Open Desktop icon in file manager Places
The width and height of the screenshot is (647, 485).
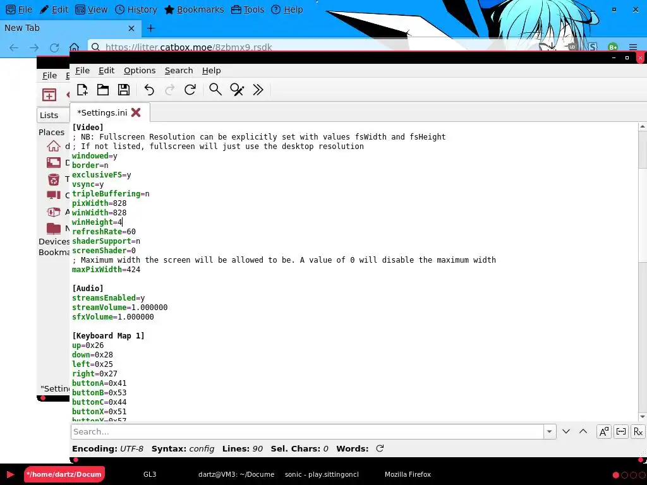pyautogui.click(x=53, y=162)
